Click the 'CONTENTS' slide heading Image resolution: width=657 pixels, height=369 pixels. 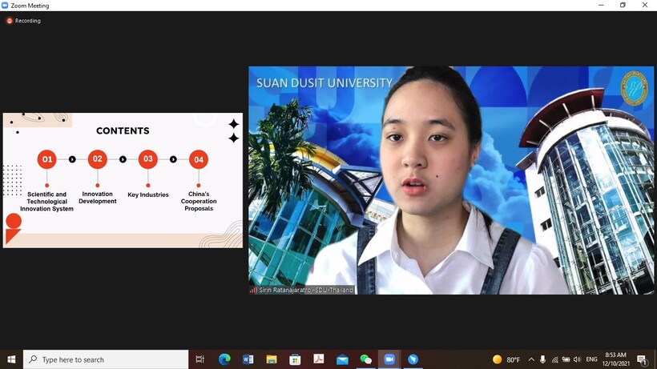tap(123, 131)
